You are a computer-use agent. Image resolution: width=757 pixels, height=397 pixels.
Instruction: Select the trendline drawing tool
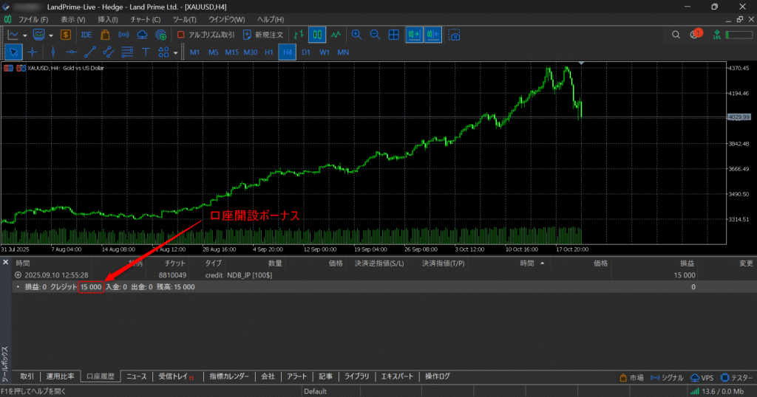[90, 52]
